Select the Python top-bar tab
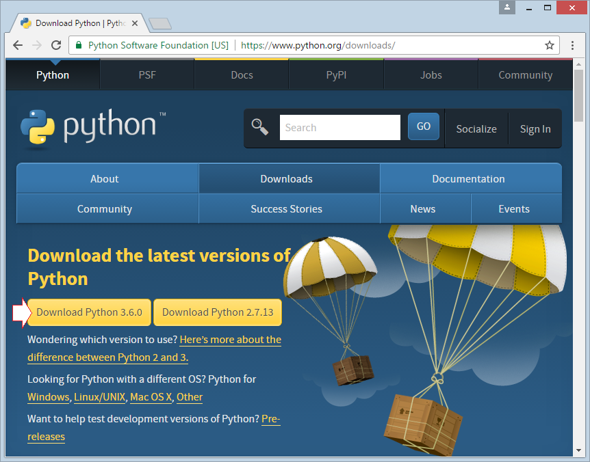The width and height of the screenshot is (590, 462). point(53,74)
